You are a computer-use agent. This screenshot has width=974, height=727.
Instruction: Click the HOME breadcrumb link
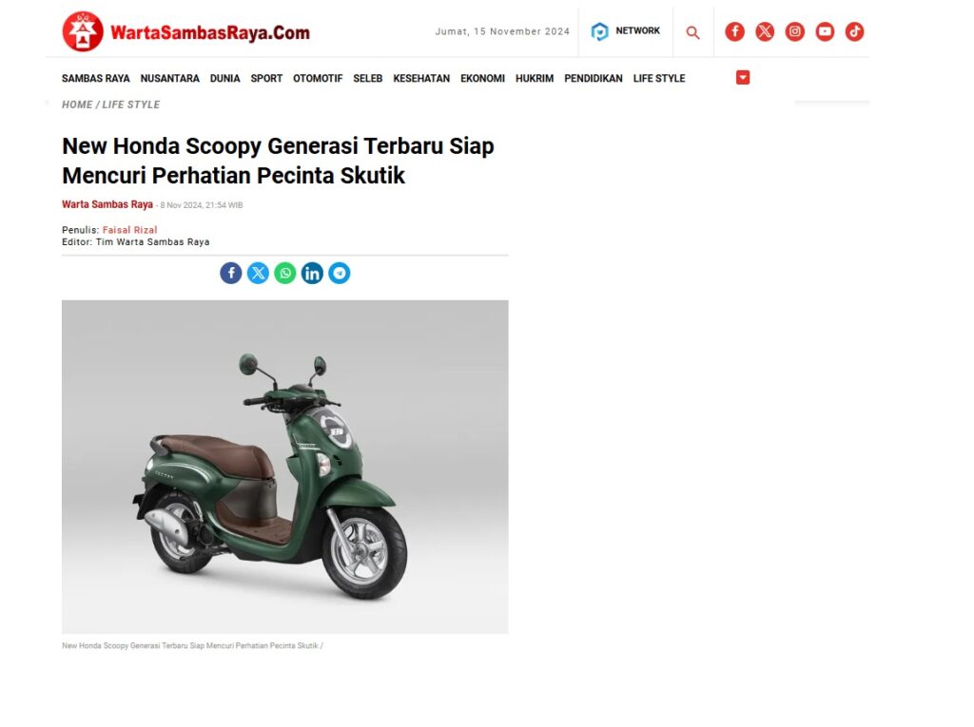click(x=77, y=105)
